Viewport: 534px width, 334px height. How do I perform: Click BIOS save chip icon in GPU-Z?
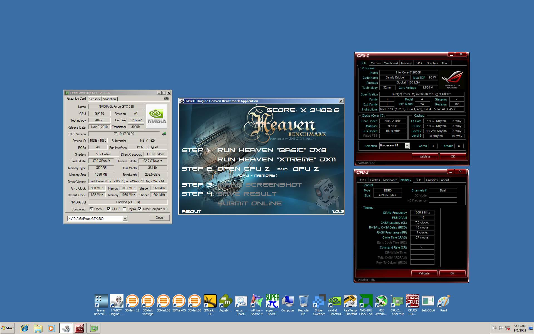[x=164, y=134]
